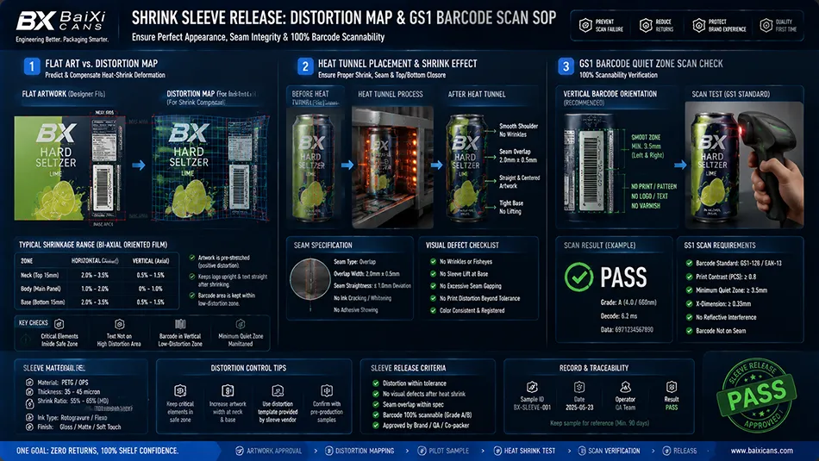Click the Scan Verification step icon in footer
Viewport: 819px width, 461px height.
pyautogui.click(x=581, y=451)
